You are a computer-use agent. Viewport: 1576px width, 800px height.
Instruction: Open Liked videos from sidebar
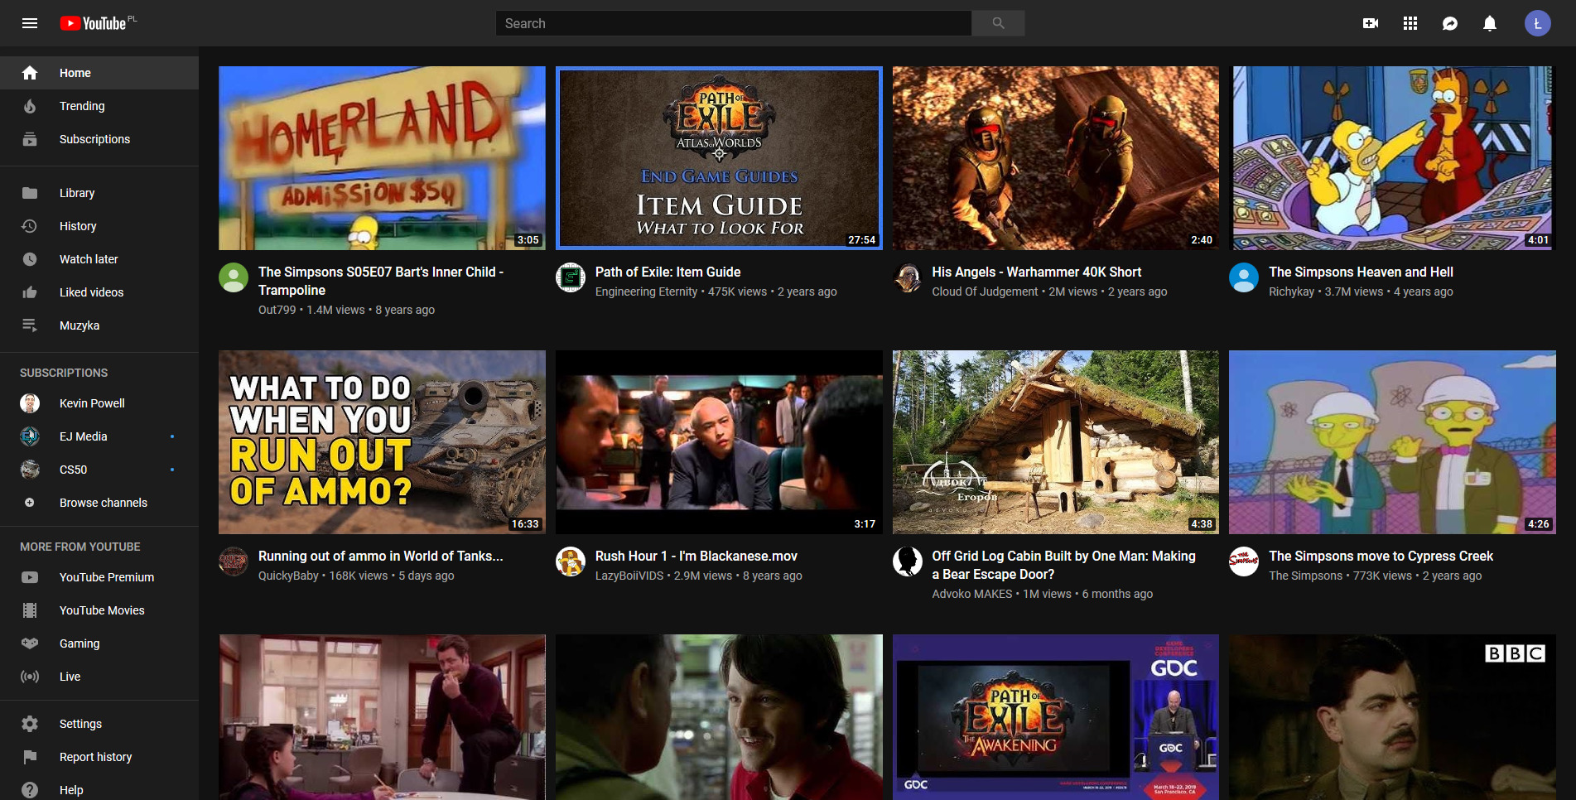[99, 292]
